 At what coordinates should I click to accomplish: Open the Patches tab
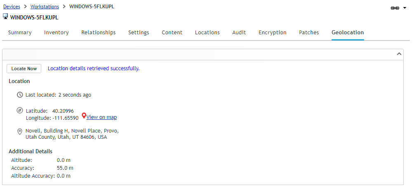(x=309, y=33)
